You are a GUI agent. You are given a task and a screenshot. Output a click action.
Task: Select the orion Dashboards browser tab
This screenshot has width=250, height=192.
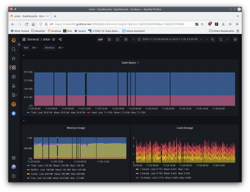click(x=29, y=16)
